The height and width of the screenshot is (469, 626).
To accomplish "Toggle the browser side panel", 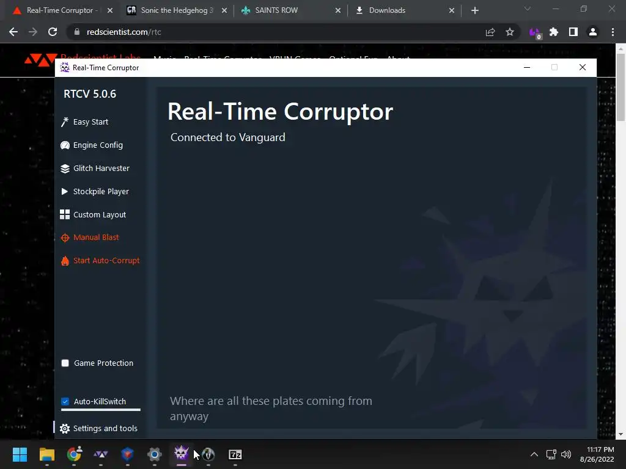I will tap(573, 32).
